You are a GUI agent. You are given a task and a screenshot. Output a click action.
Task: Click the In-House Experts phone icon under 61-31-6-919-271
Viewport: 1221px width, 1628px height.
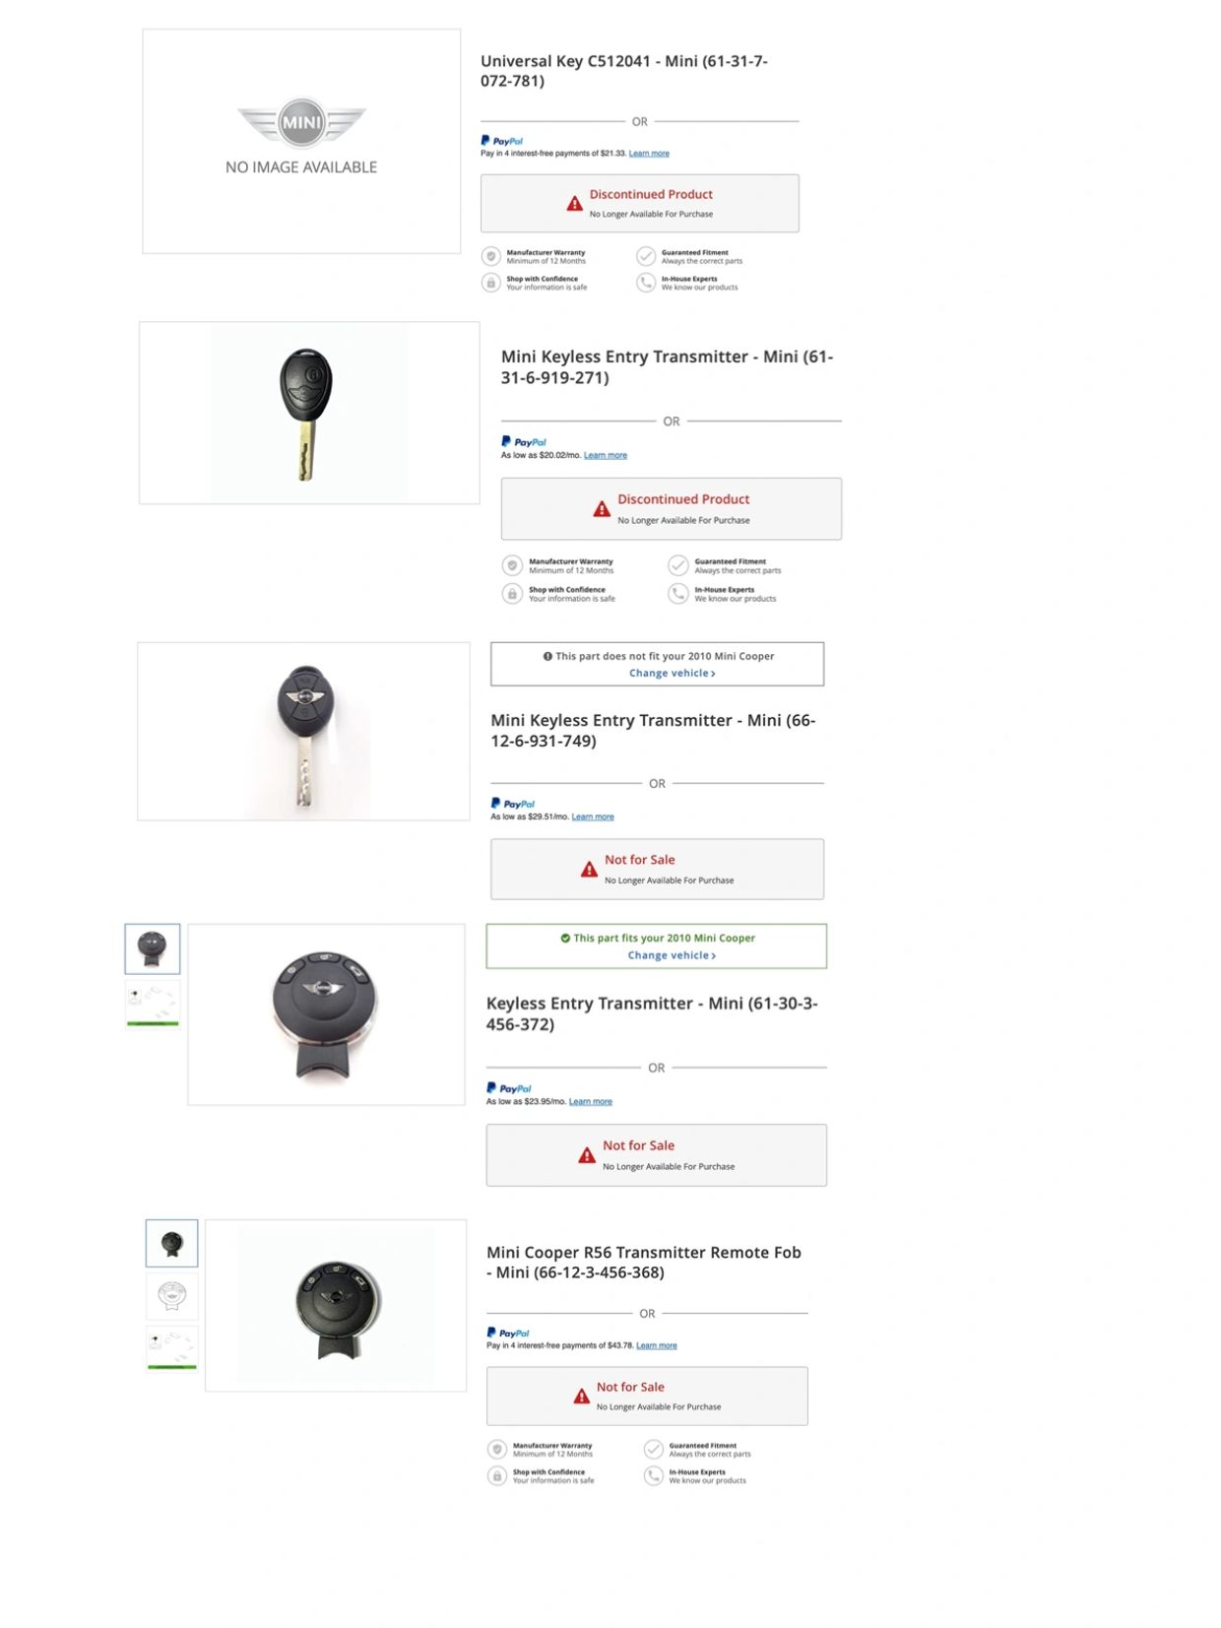click(677, 593)
